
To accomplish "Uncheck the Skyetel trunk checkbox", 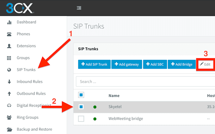I will coord(81,107).
